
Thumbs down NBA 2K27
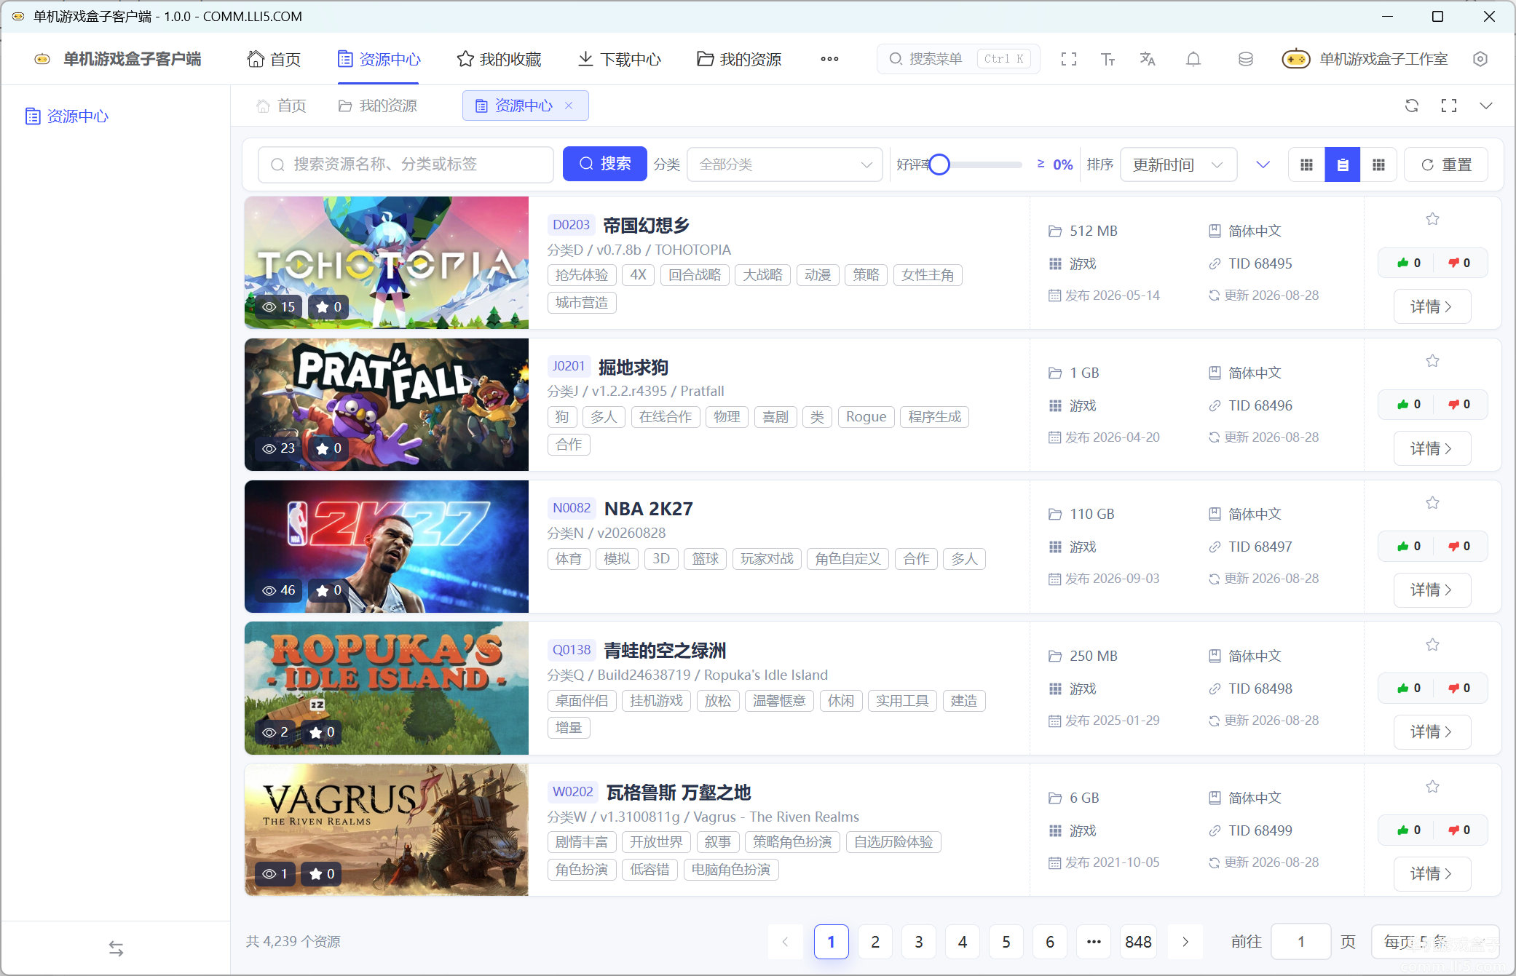(x=1458, y=546)
